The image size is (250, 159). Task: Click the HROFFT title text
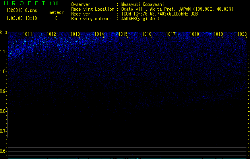tap(24, 3)
